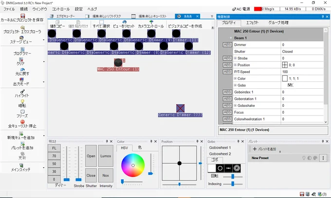Toggle ABS for Dimmer property
The height and width of the screenshot is (198, 331).
[x=227, y=45]
